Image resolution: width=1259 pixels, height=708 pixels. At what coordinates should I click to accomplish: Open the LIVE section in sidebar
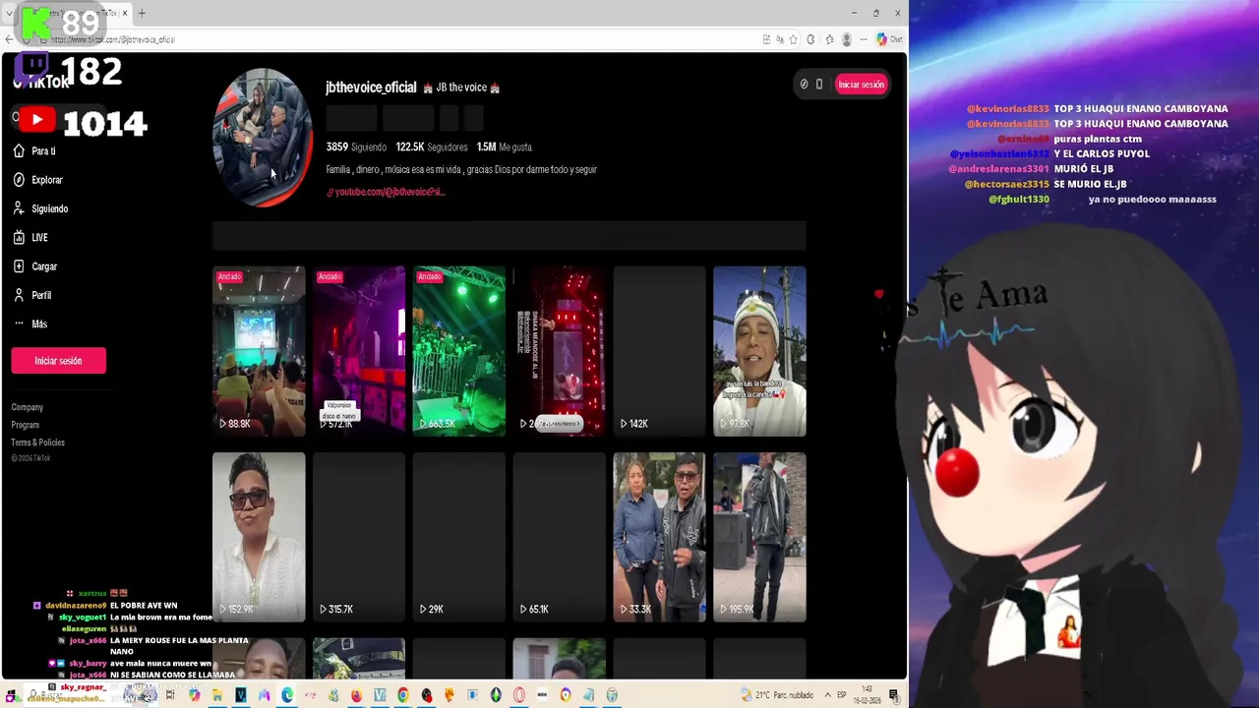(x=30, y=237)
